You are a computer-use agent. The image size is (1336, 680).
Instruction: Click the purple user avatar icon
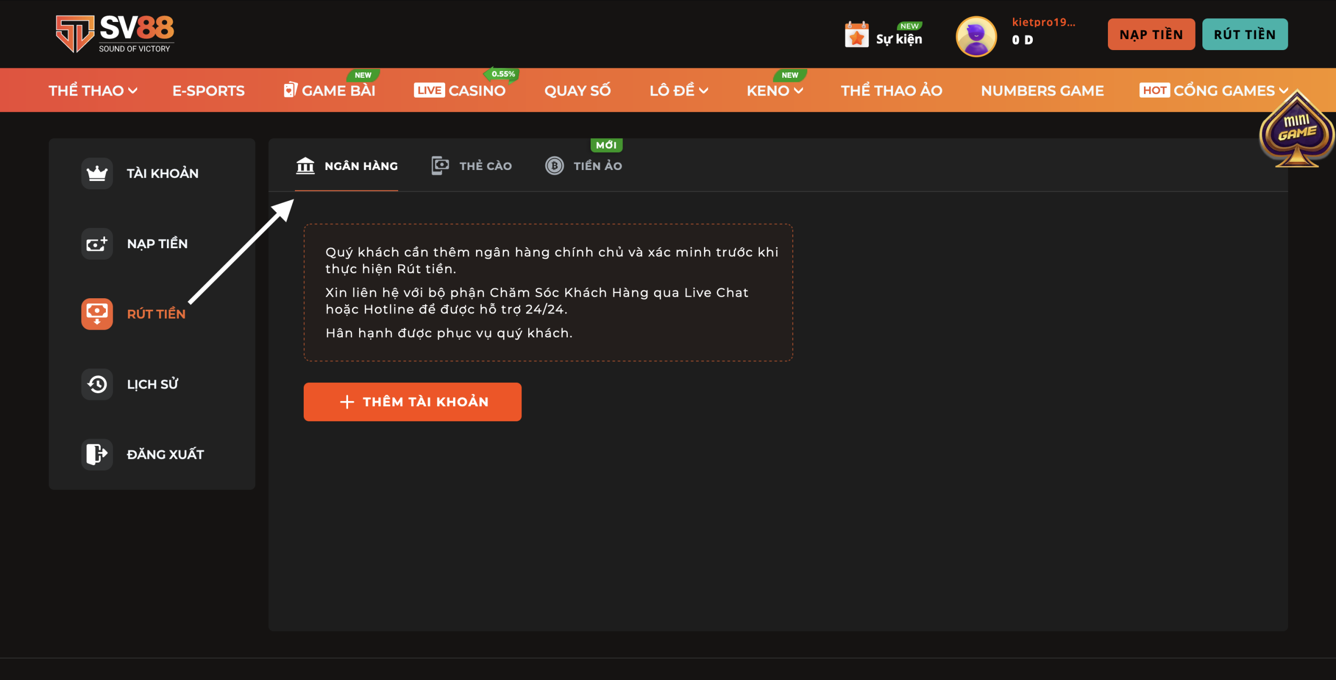coord(976,36)
